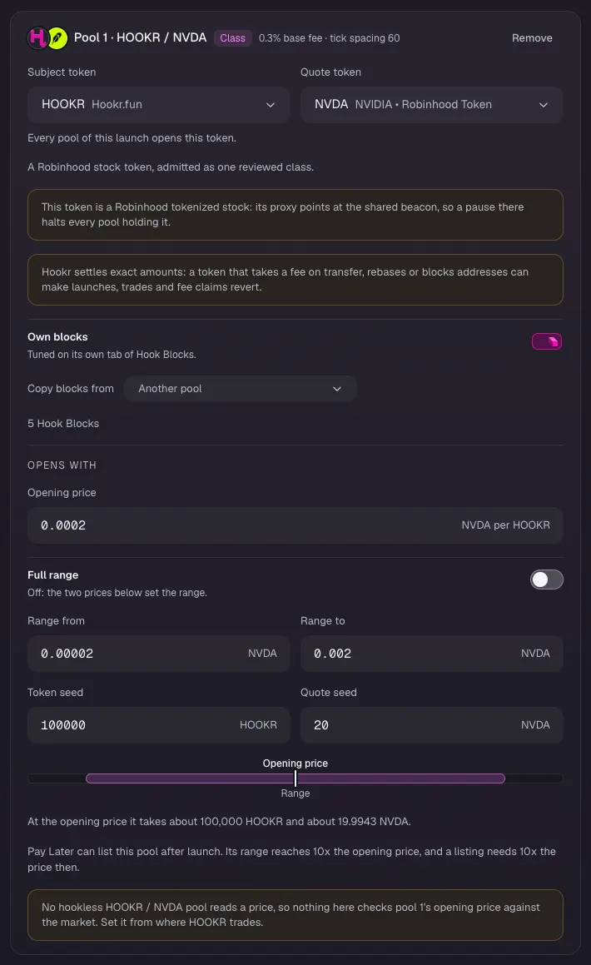The image size is (591, 965).
Task: Edit the Range to value 0.002
Action: point(432,654)
